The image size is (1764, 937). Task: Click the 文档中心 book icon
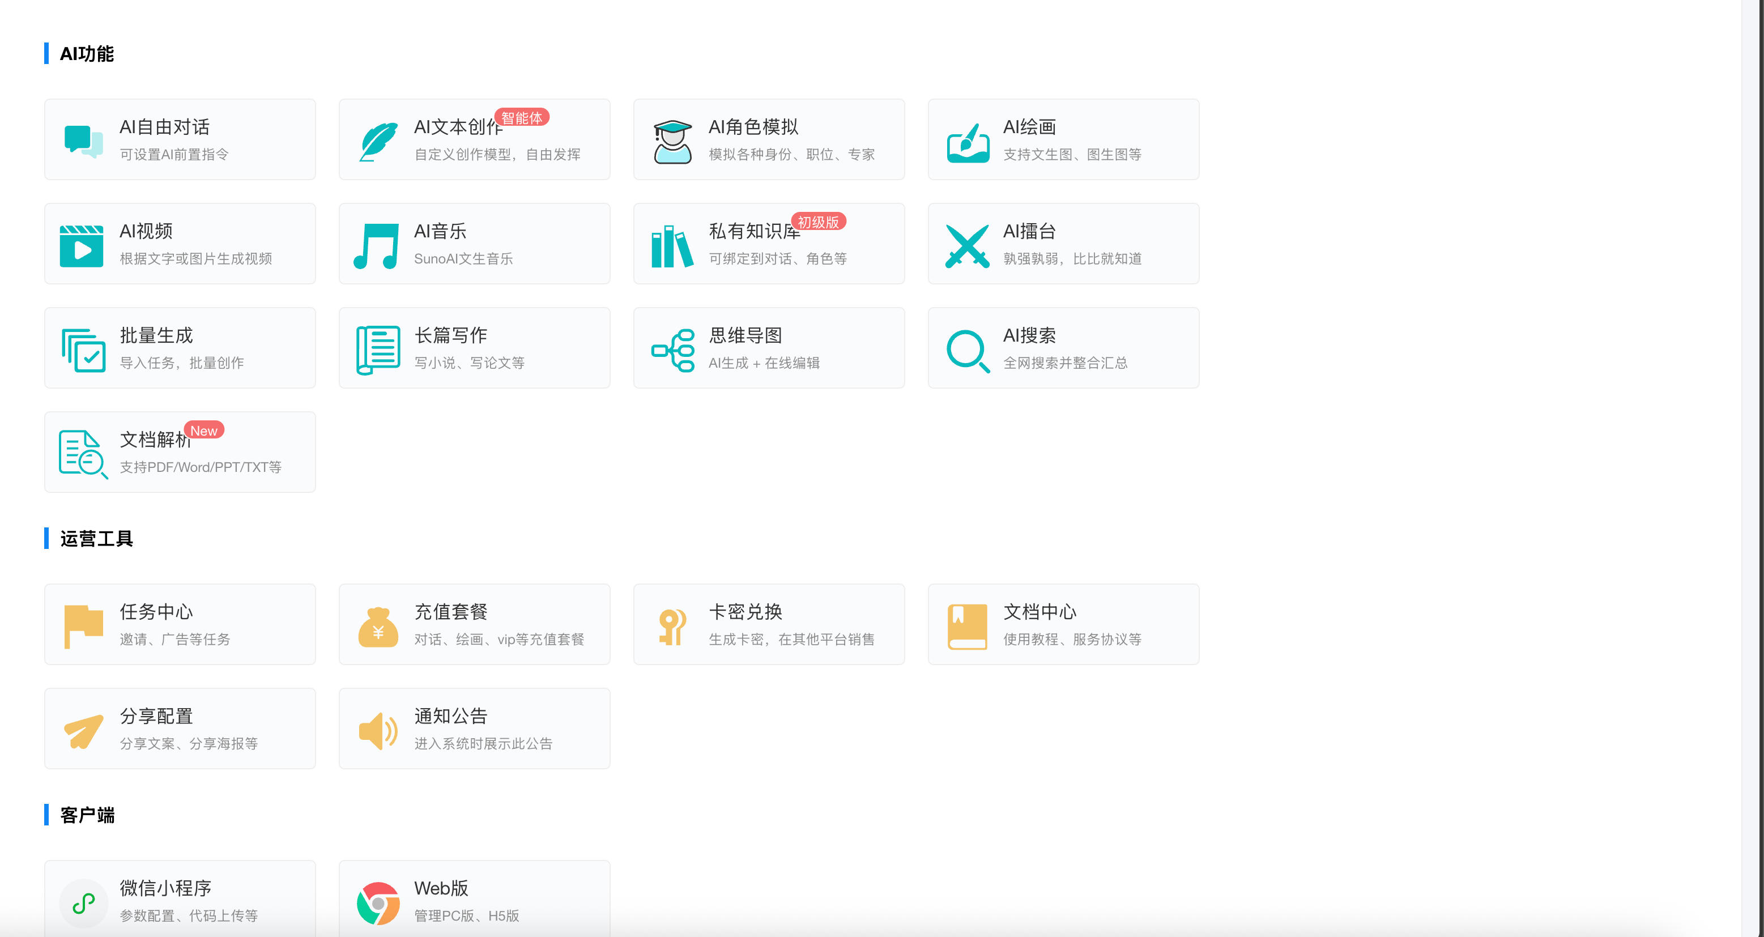coord(967,626)
